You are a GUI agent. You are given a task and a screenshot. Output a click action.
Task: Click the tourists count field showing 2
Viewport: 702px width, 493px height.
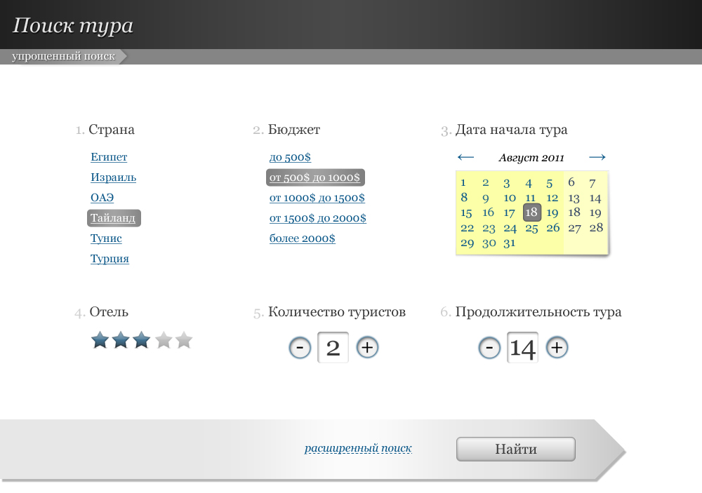[x=333, y=348]
